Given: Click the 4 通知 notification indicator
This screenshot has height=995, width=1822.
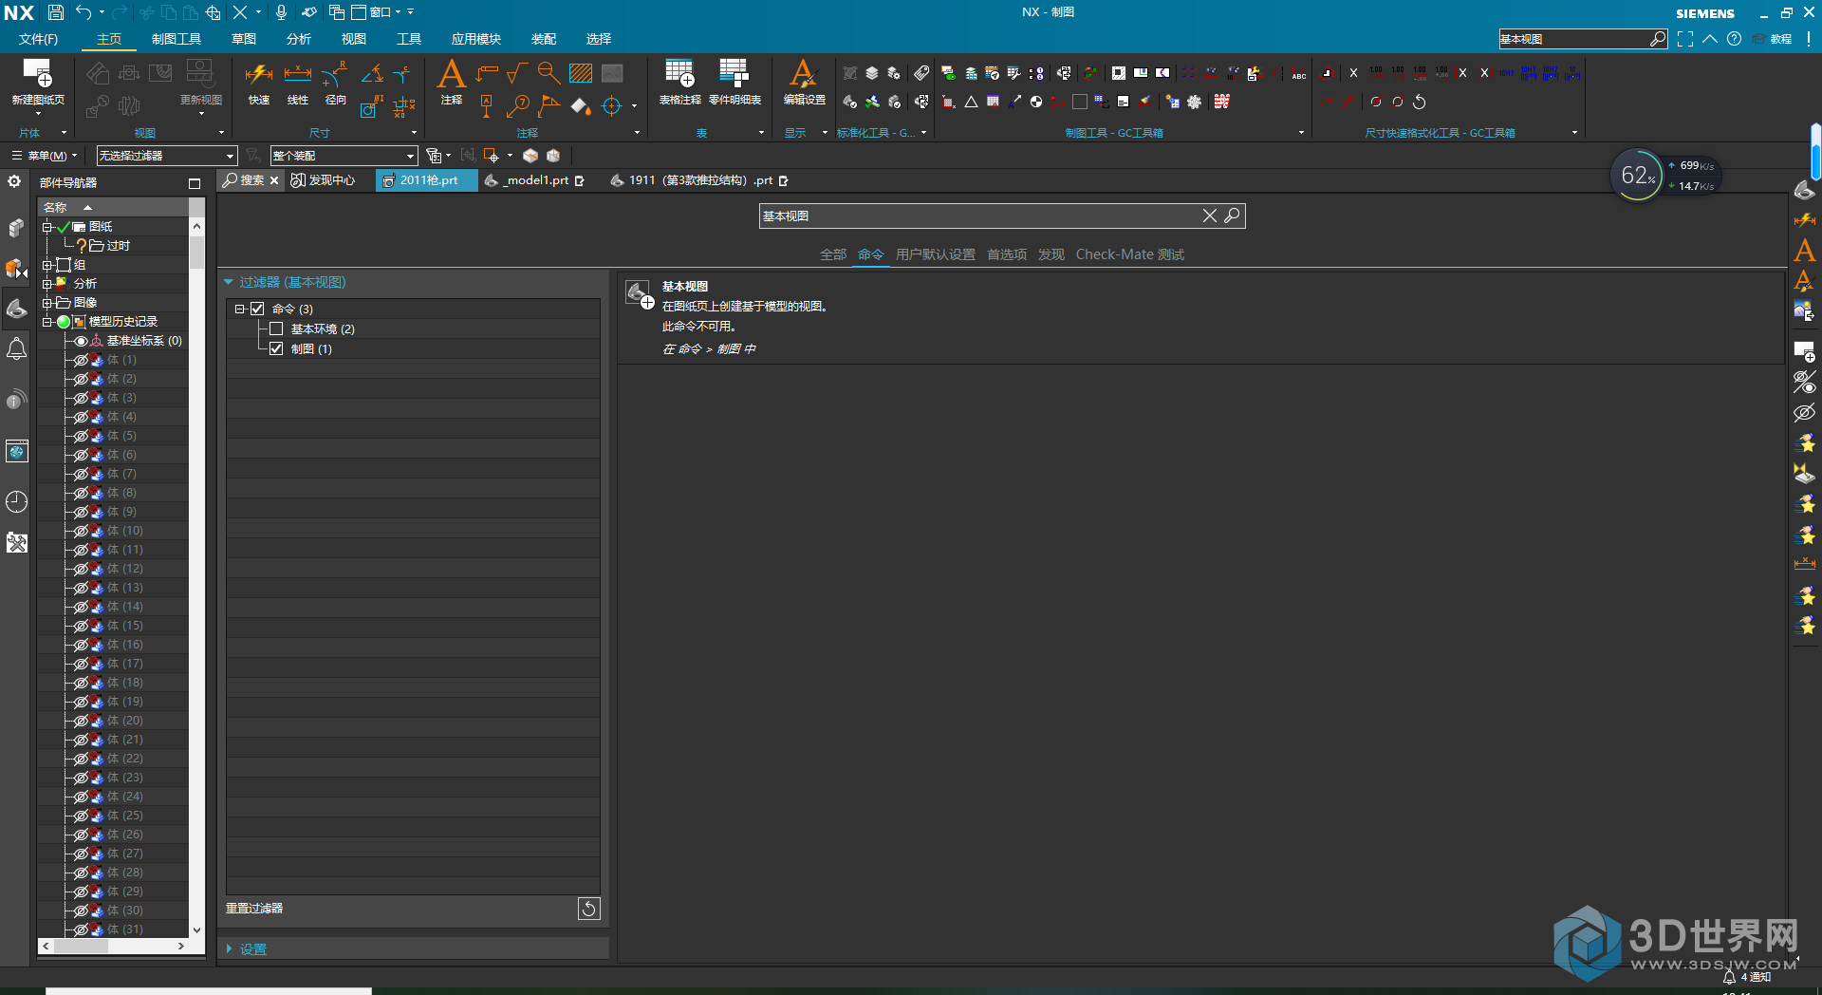Looking at the screenshot, I should [1746, 977].
